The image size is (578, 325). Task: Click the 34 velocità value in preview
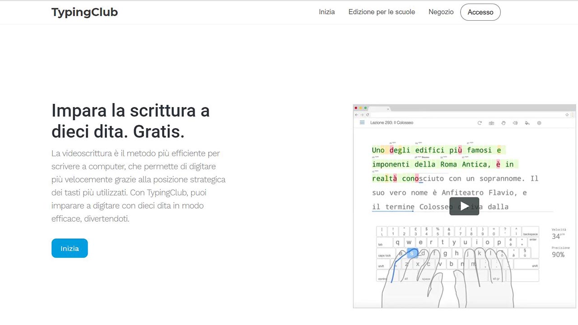point(556,237)
